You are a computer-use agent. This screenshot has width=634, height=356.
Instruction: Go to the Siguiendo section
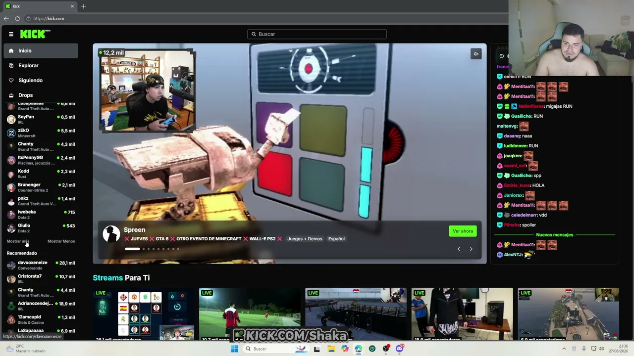[41, 81]
